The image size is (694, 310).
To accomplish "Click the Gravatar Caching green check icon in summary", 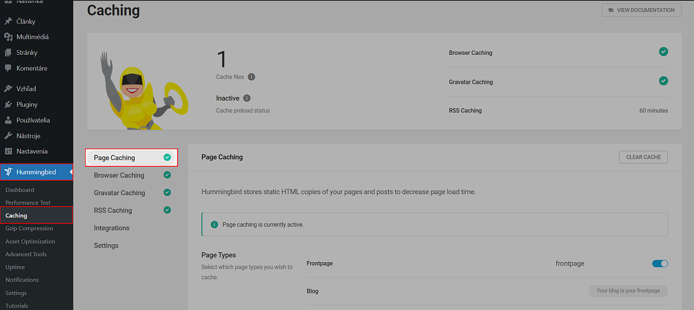I will point(663,81).
